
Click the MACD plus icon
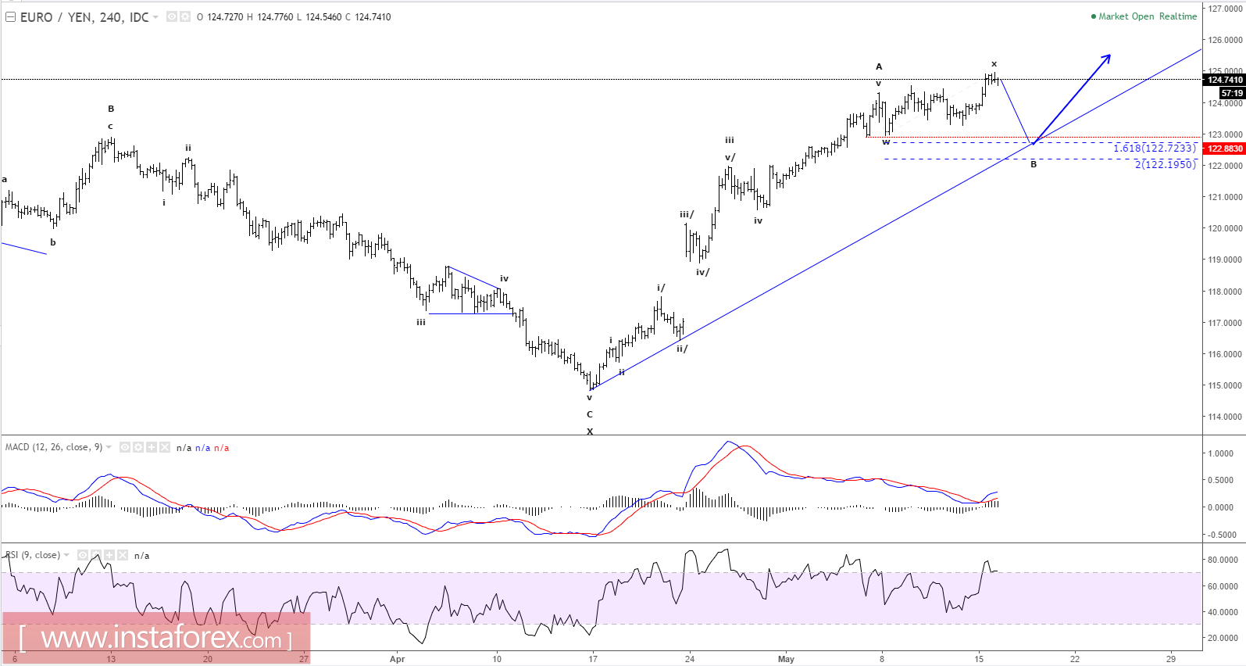[x=152, y=447]
